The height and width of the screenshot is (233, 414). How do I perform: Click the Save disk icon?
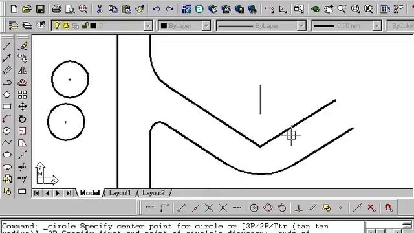(40, 9)
